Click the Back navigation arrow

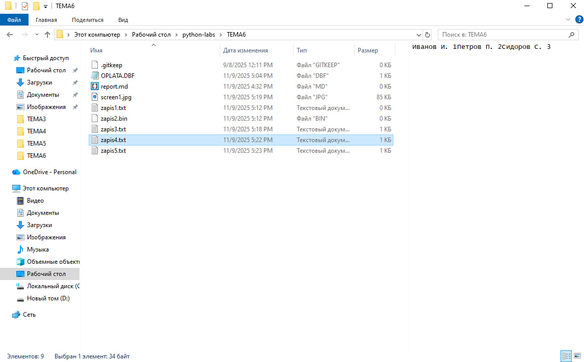[10, 35]
